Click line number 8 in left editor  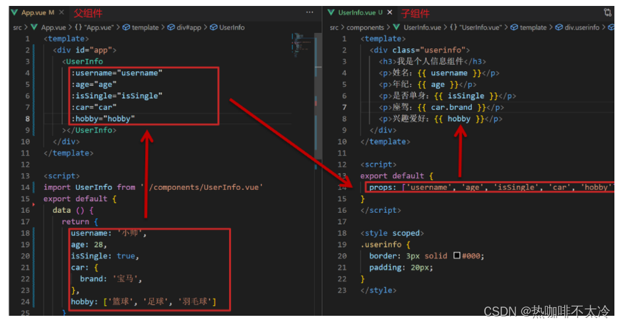(27, 119)
